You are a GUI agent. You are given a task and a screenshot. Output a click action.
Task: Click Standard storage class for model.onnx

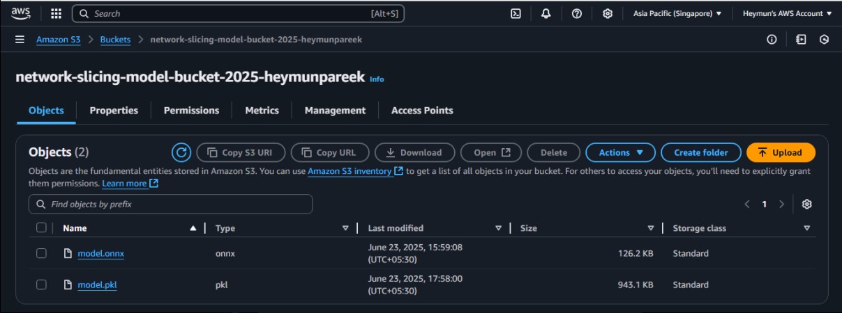click(691, 254)
